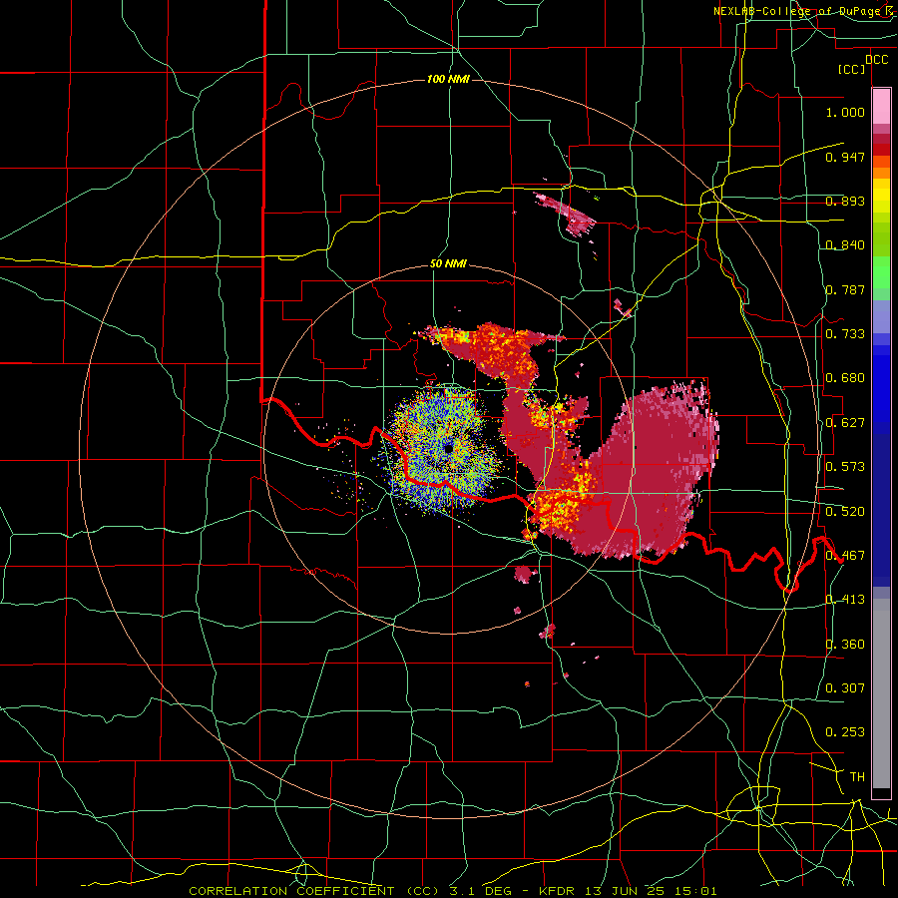Select the 0.680 legend value

pyautogui.click(x=845, y=378)
